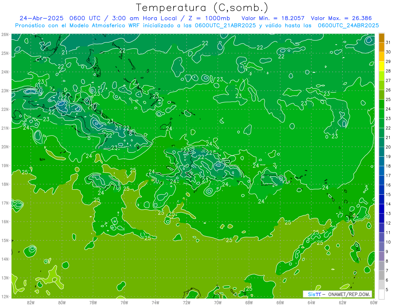Click the "70W" longitude axis label

(218, 302)
